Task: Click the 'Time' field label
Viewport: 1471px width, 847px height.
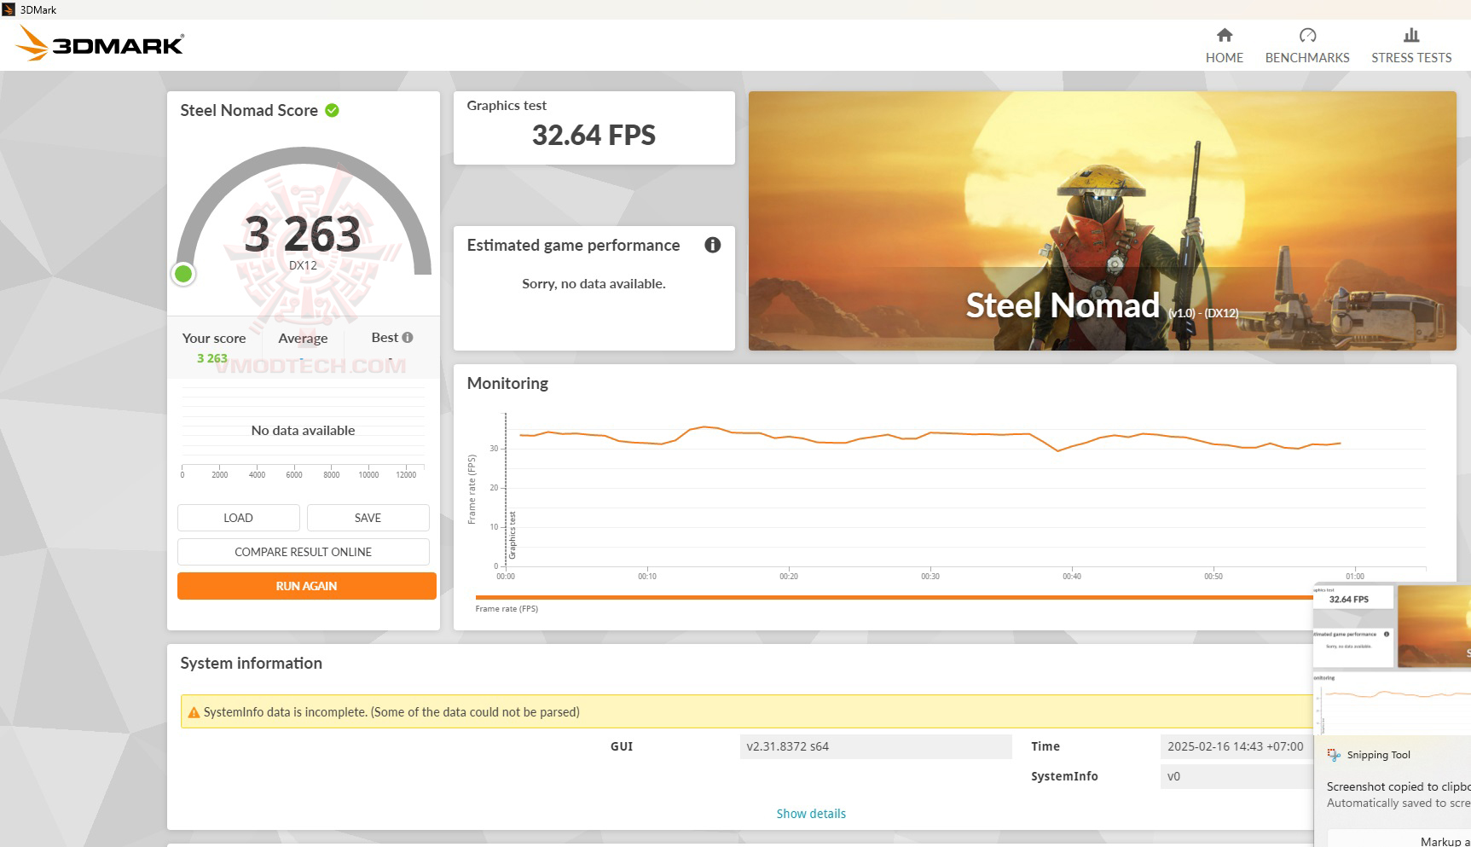Action: click(1045, 746)
